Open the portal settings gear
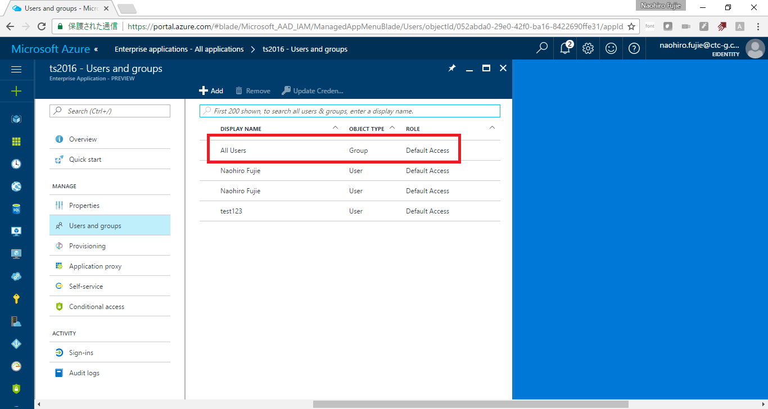The image size is (768, 409). pyautogui.click(x=588, y=48)
